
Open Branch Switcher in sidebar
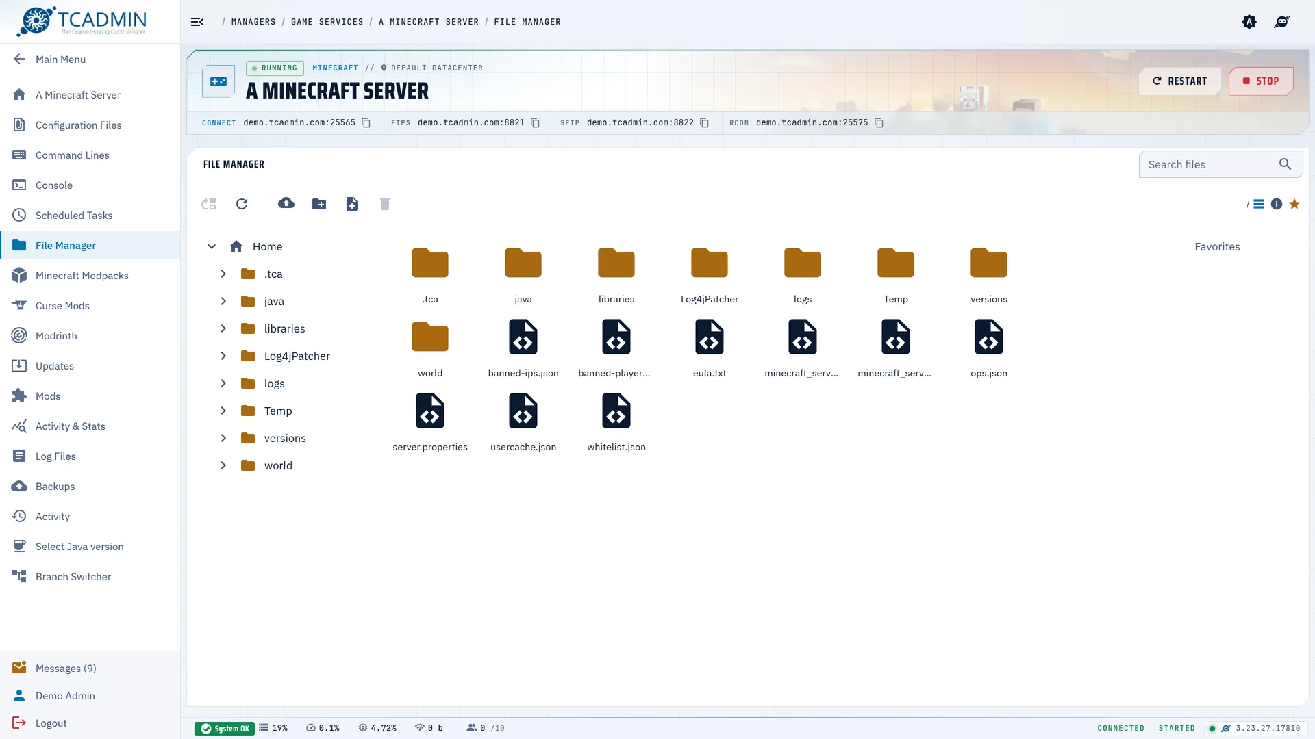click(90, 576)
